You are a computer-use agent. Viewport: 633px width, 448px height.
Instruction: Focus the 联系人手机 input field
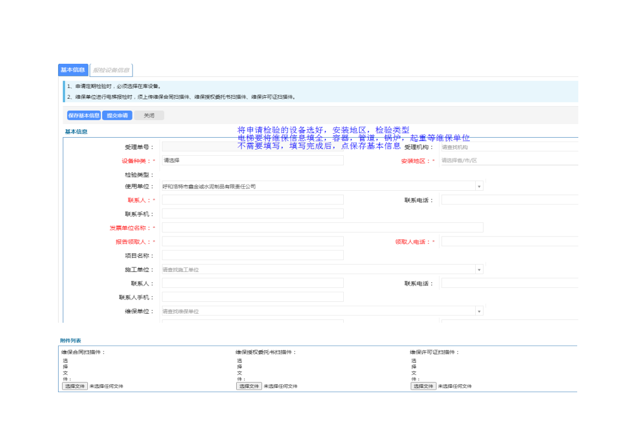pos(253,297)
